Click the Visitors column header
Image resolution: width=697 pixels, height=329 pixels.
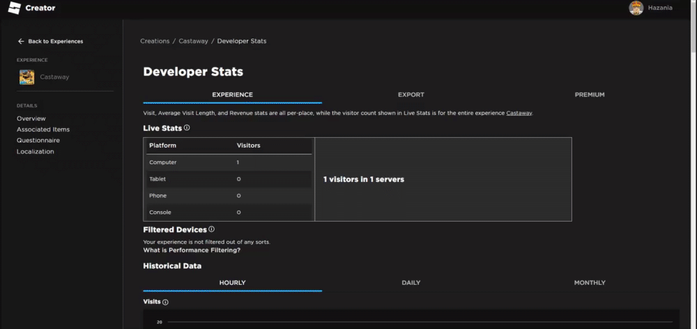(x=249, y=146)
